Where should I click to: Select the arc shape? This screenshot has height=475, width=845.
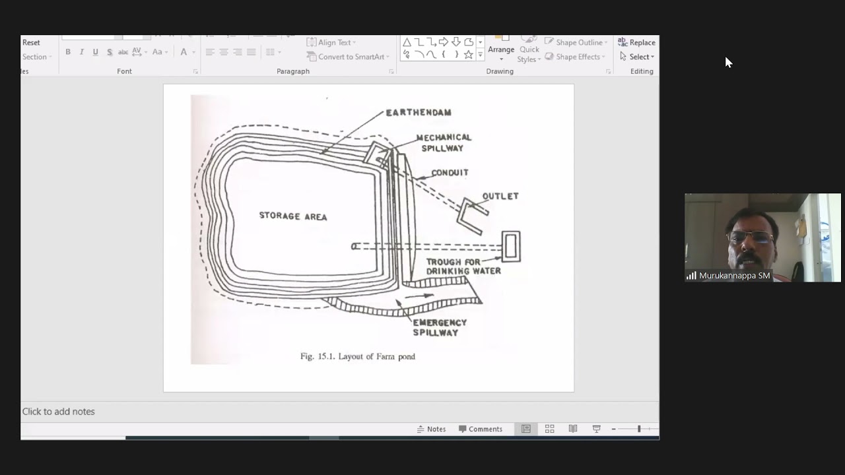tap(419, 55)
